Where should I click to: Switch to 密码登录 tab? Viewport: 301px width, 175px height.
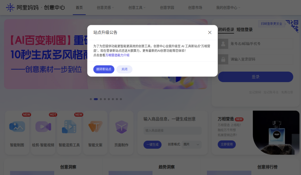click(x=226, y=30)
